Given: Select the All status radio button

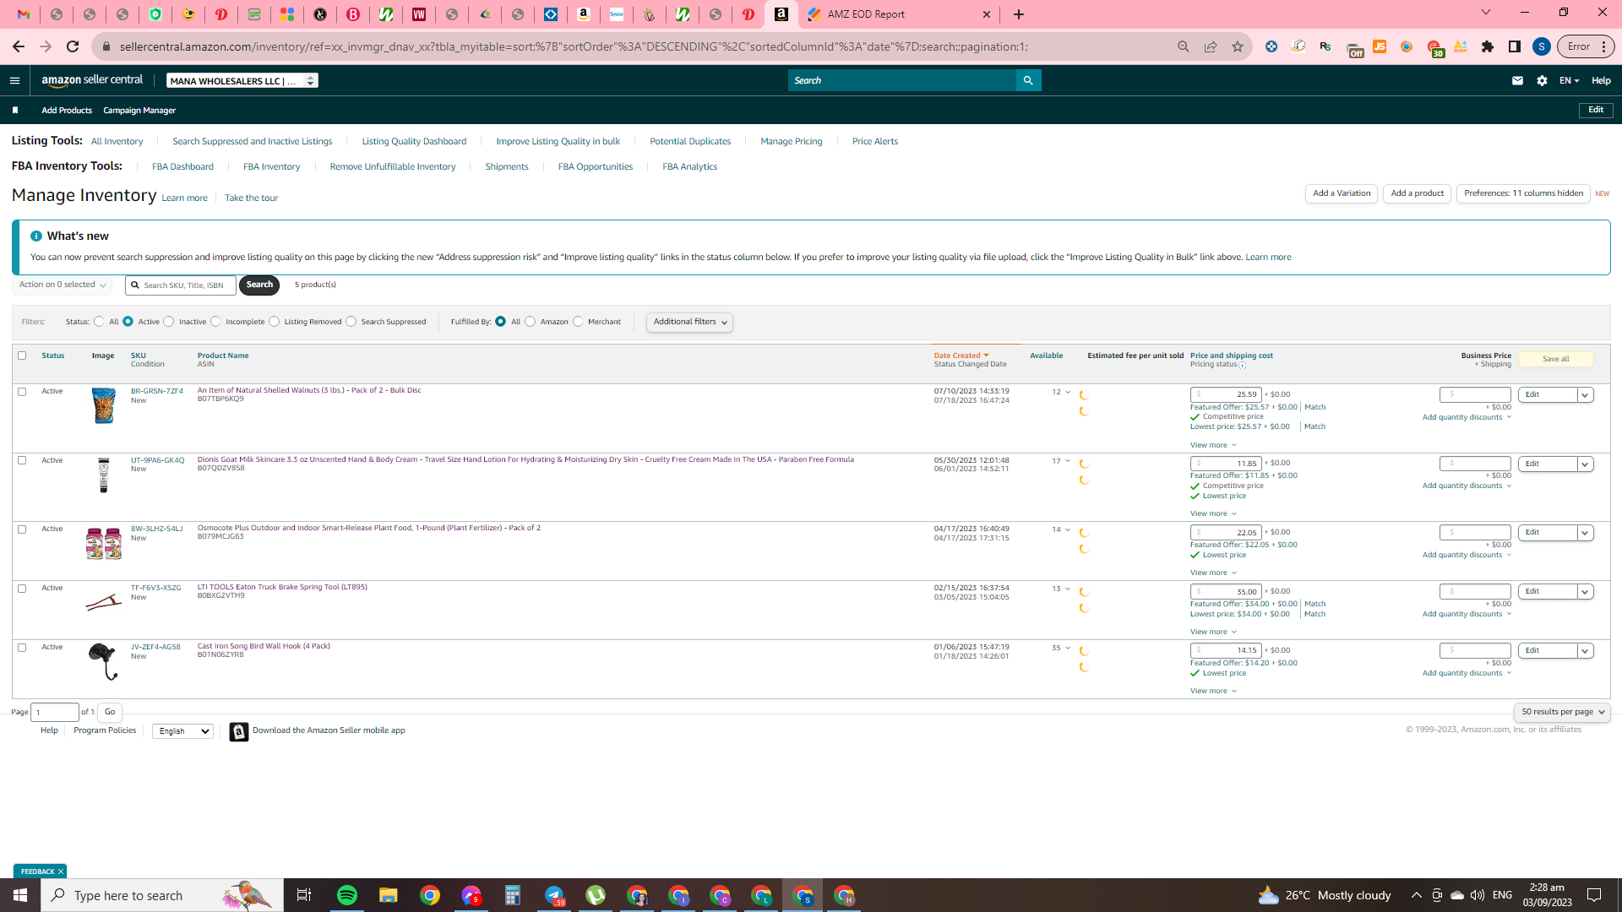Looking at the screenshot, I should pos(100,322).
